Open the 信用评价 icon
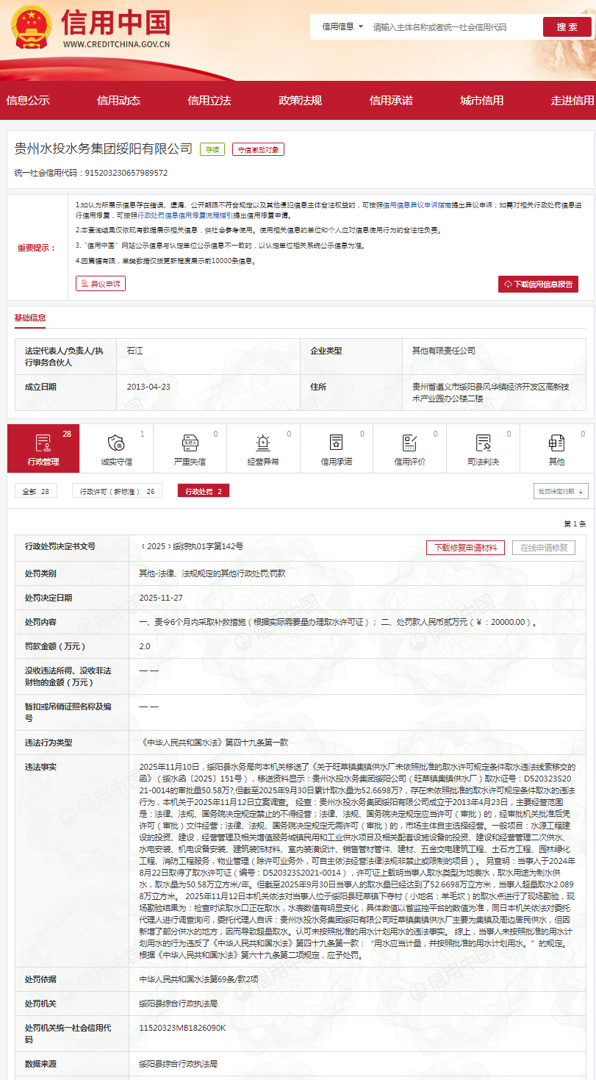This screenshot has width=596, height=1080. click(409, 443)
